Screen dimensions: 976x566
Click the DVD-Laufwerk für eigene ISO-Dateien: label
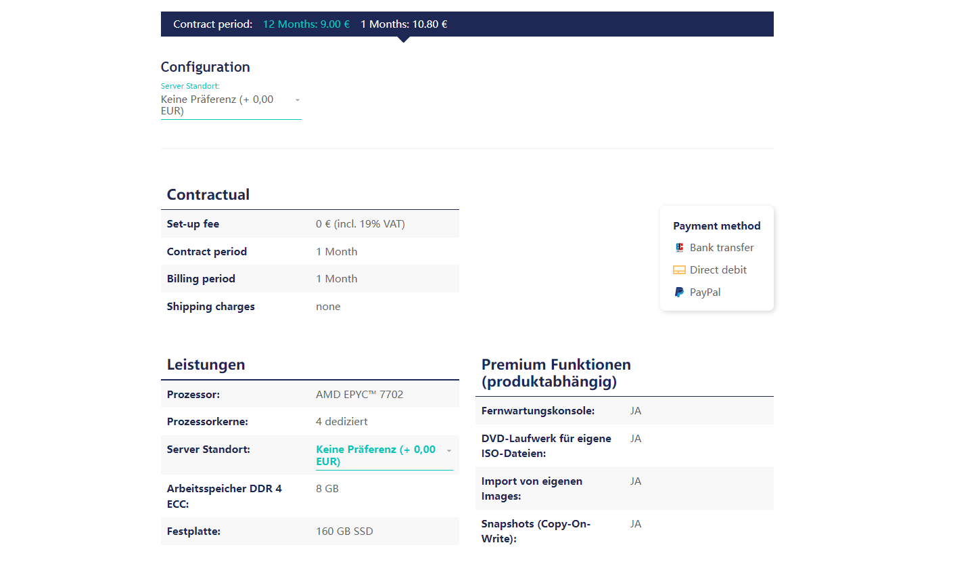(x=547, y=446)
